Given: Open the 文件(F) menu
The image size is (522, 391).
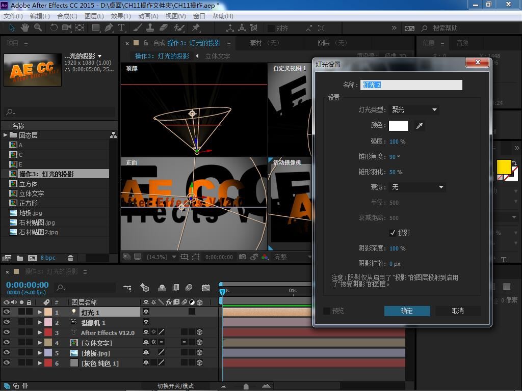Looking at the screenshot, I should [13, 16].
